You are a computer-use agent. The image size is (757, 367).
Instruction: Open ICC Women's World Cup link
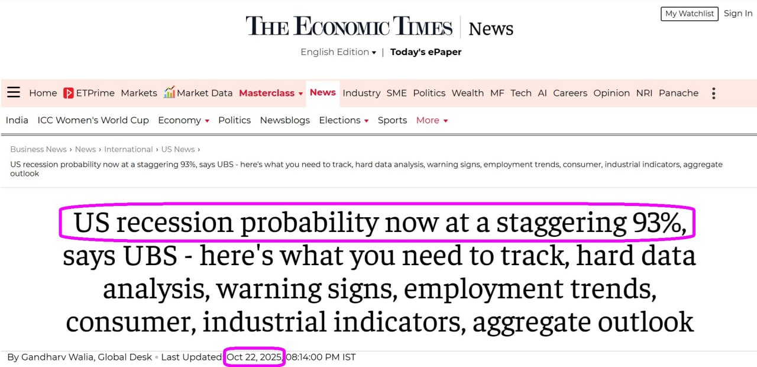click(93, 120)
